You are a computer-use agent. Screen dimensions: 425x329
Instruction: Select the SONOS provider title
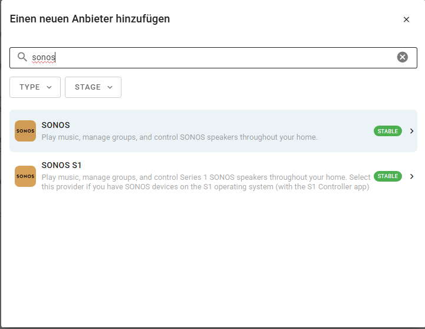[x=55, y=125]
